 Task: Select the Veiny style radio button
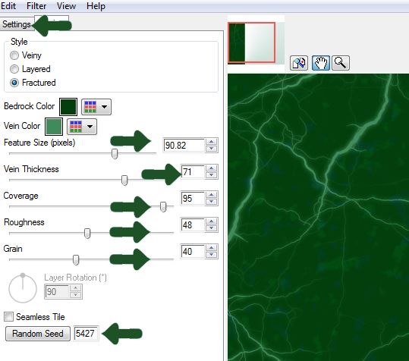(x=14, y=55)
